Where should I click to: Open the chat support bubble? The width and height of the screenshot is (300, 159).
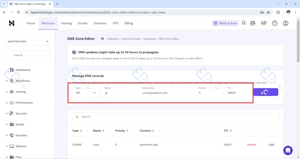pos(288,151)
